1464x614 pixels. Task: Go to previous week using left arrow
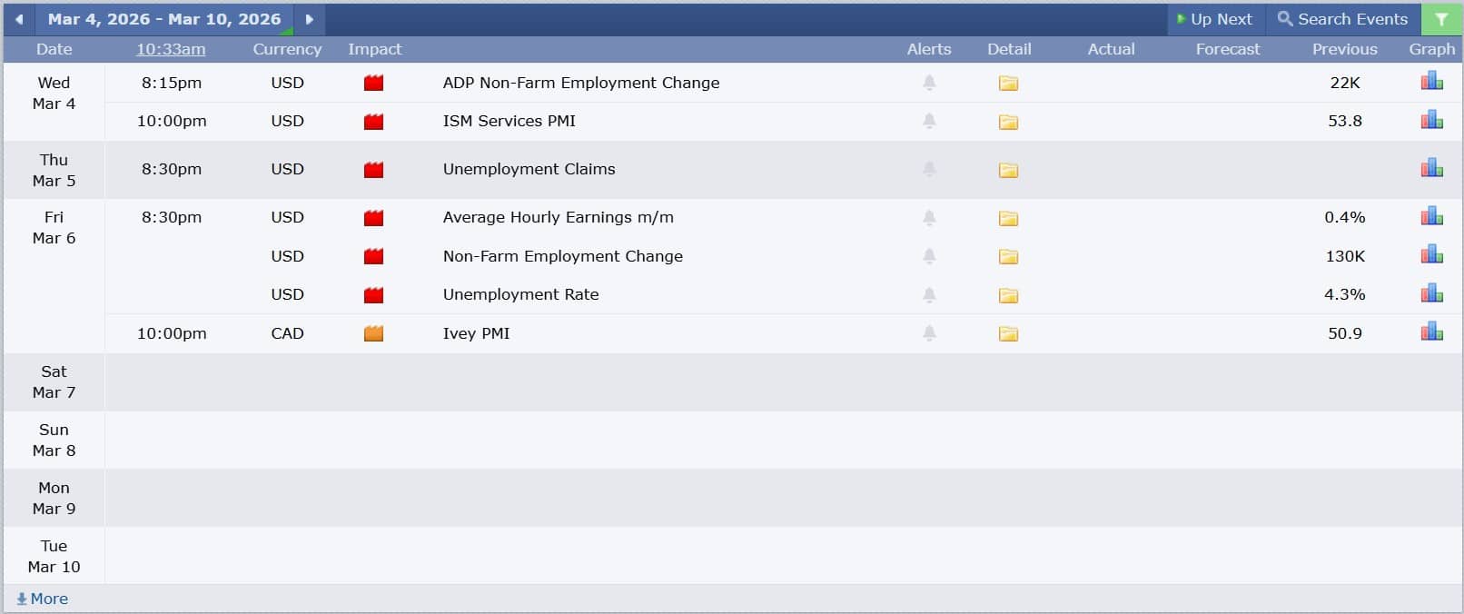(19, 19)
